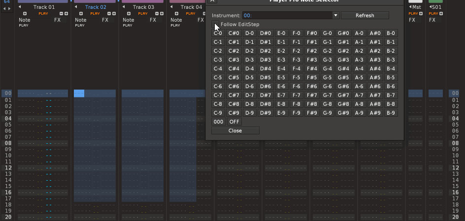This screenshot has height=221, width=465.
Task: Collapse Track 02 using its header arrow
Action: tap(74, 7)
